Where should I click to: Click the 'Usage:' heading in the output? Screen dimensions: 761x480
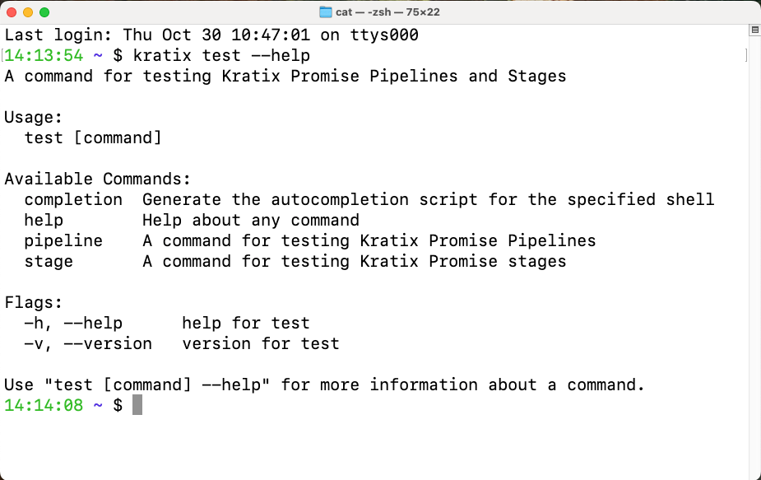point(34,117)
